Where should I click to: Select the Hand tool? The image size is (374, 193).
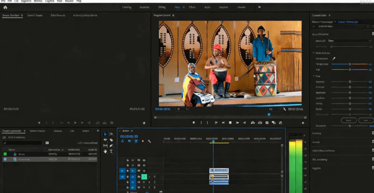105,151
